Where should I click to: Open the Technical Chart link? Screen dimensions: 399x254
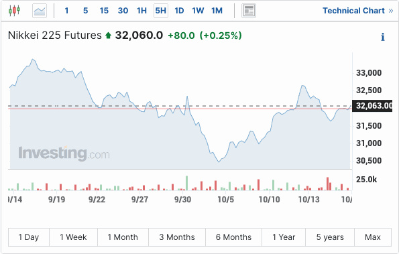tap(358, 11)
